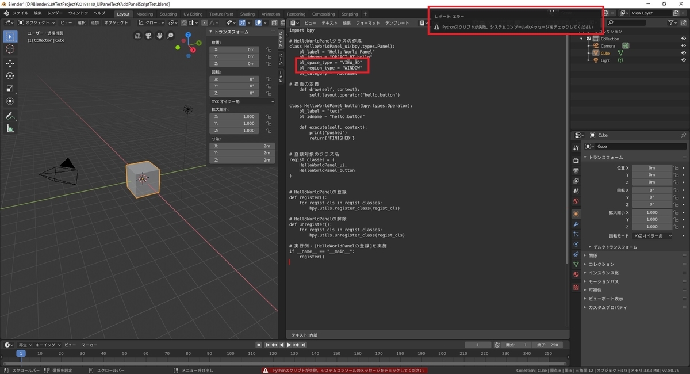Select the Move tool
690x374 pixels.
click(10, 64)
